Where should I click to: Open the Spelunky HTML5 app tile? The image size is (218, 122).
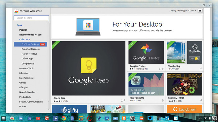point(184,88)
